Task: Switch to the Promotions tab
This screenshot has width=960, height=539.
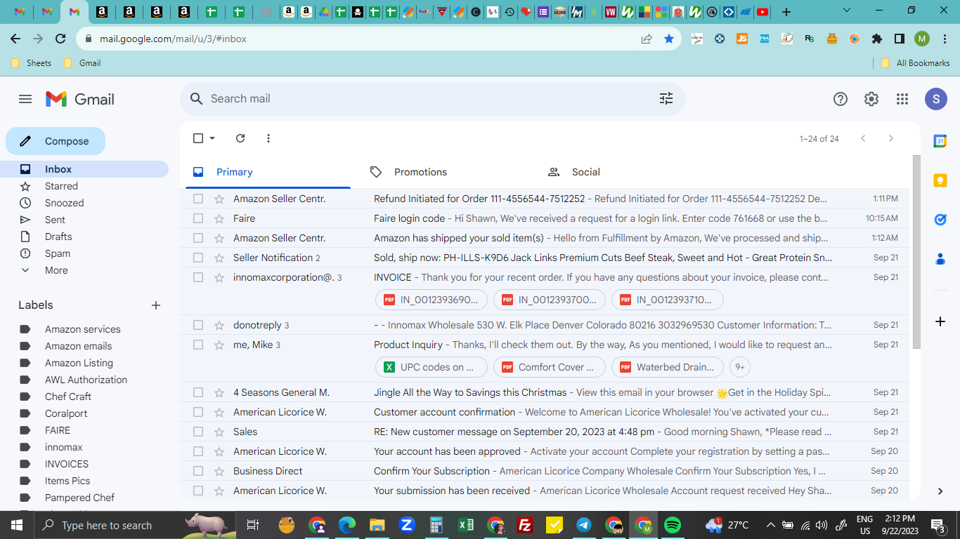Action: coord(420,172)
